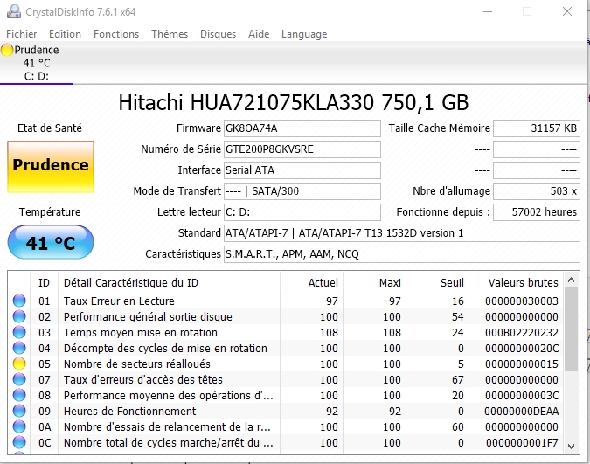Click the serial number field GTE200P8GKVSRE

pos(302,149)
